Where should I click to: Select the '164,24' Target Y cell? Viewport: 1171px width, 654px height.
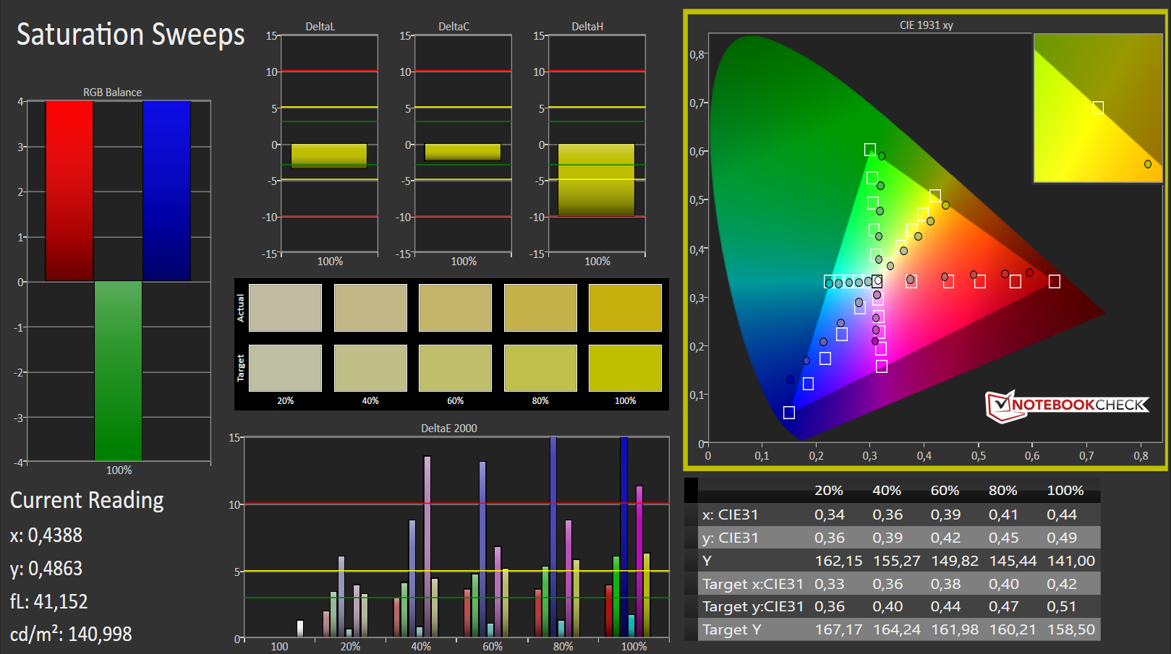click(897, 629)
